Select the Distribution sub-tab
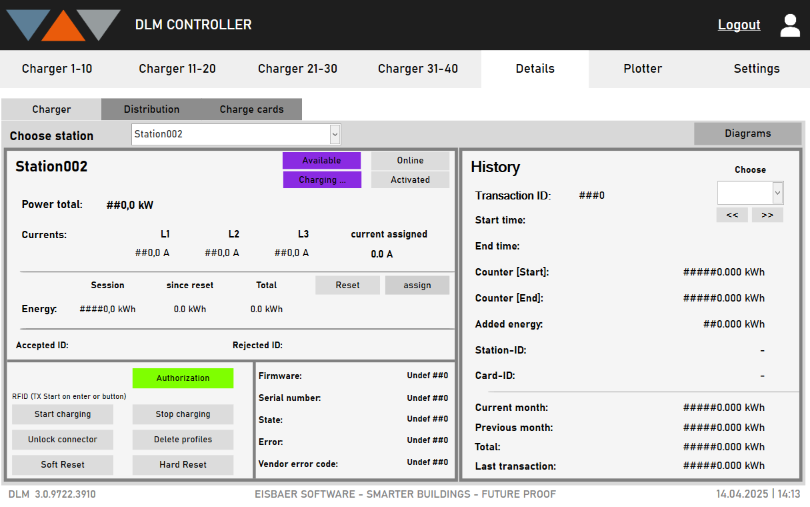Viewport: 810px width, 507px height. pyautogui.click(x=151, y=109)
